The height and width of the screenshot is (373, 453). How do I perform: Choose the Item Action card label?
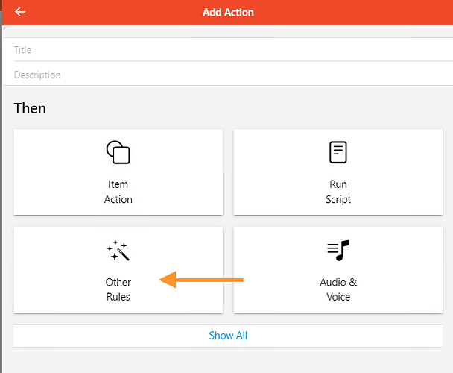118,192
